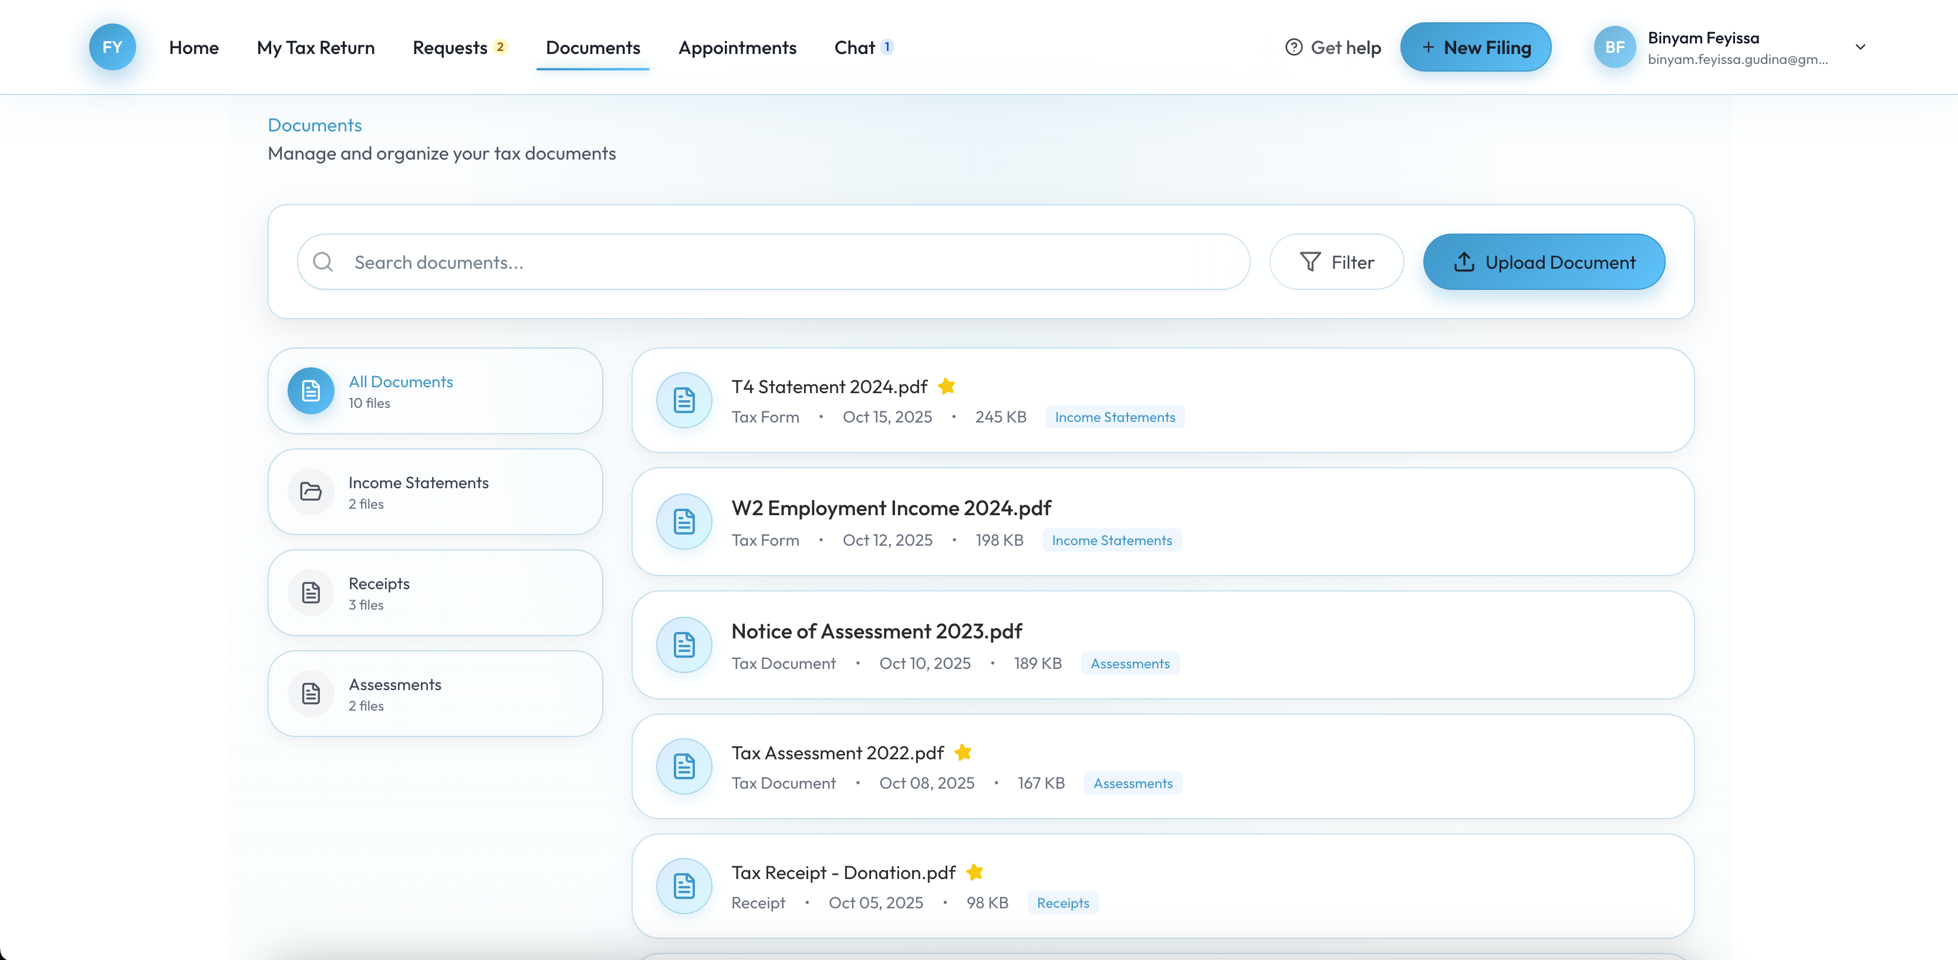Switch to the Appointments tab
This screenshot has height=960, width=1958.
[x=737, y=47]
